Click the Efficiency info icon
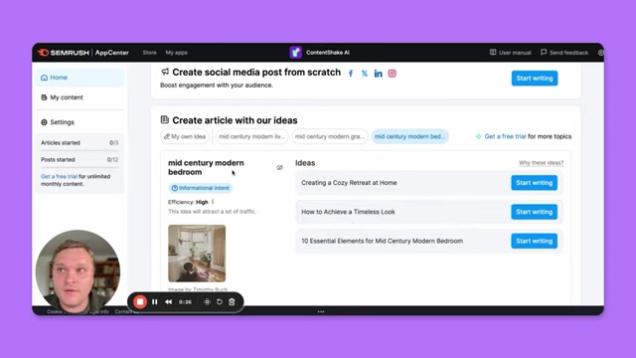The image size is (636, 358). point(213,201)
